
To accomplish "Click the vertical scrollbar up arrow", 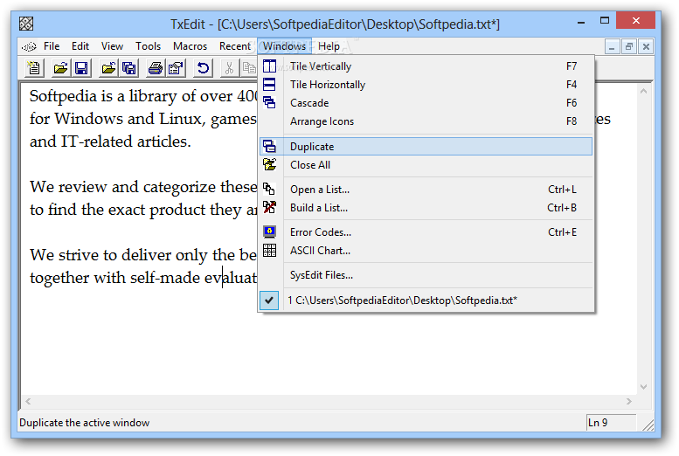I will (643, 91).
